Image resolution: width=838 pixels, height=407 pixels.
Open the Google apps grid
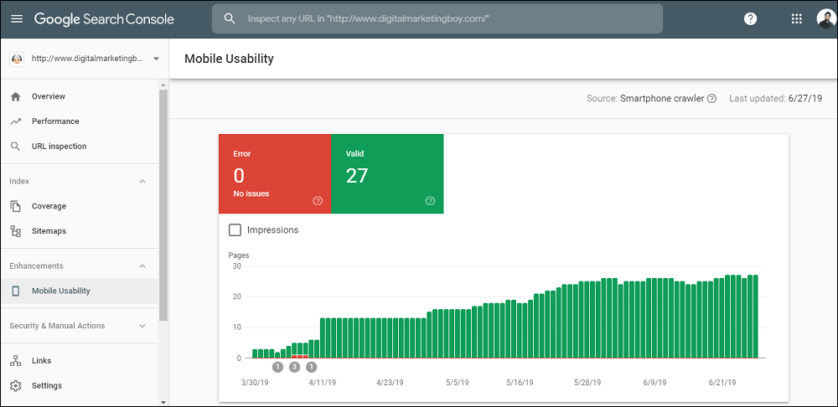[796, 18]
